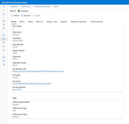Click the mlflowproject-example breadcrumb link
Image resolution: width=129 pixels, height=124 pixels.
(x=42, y=6)
